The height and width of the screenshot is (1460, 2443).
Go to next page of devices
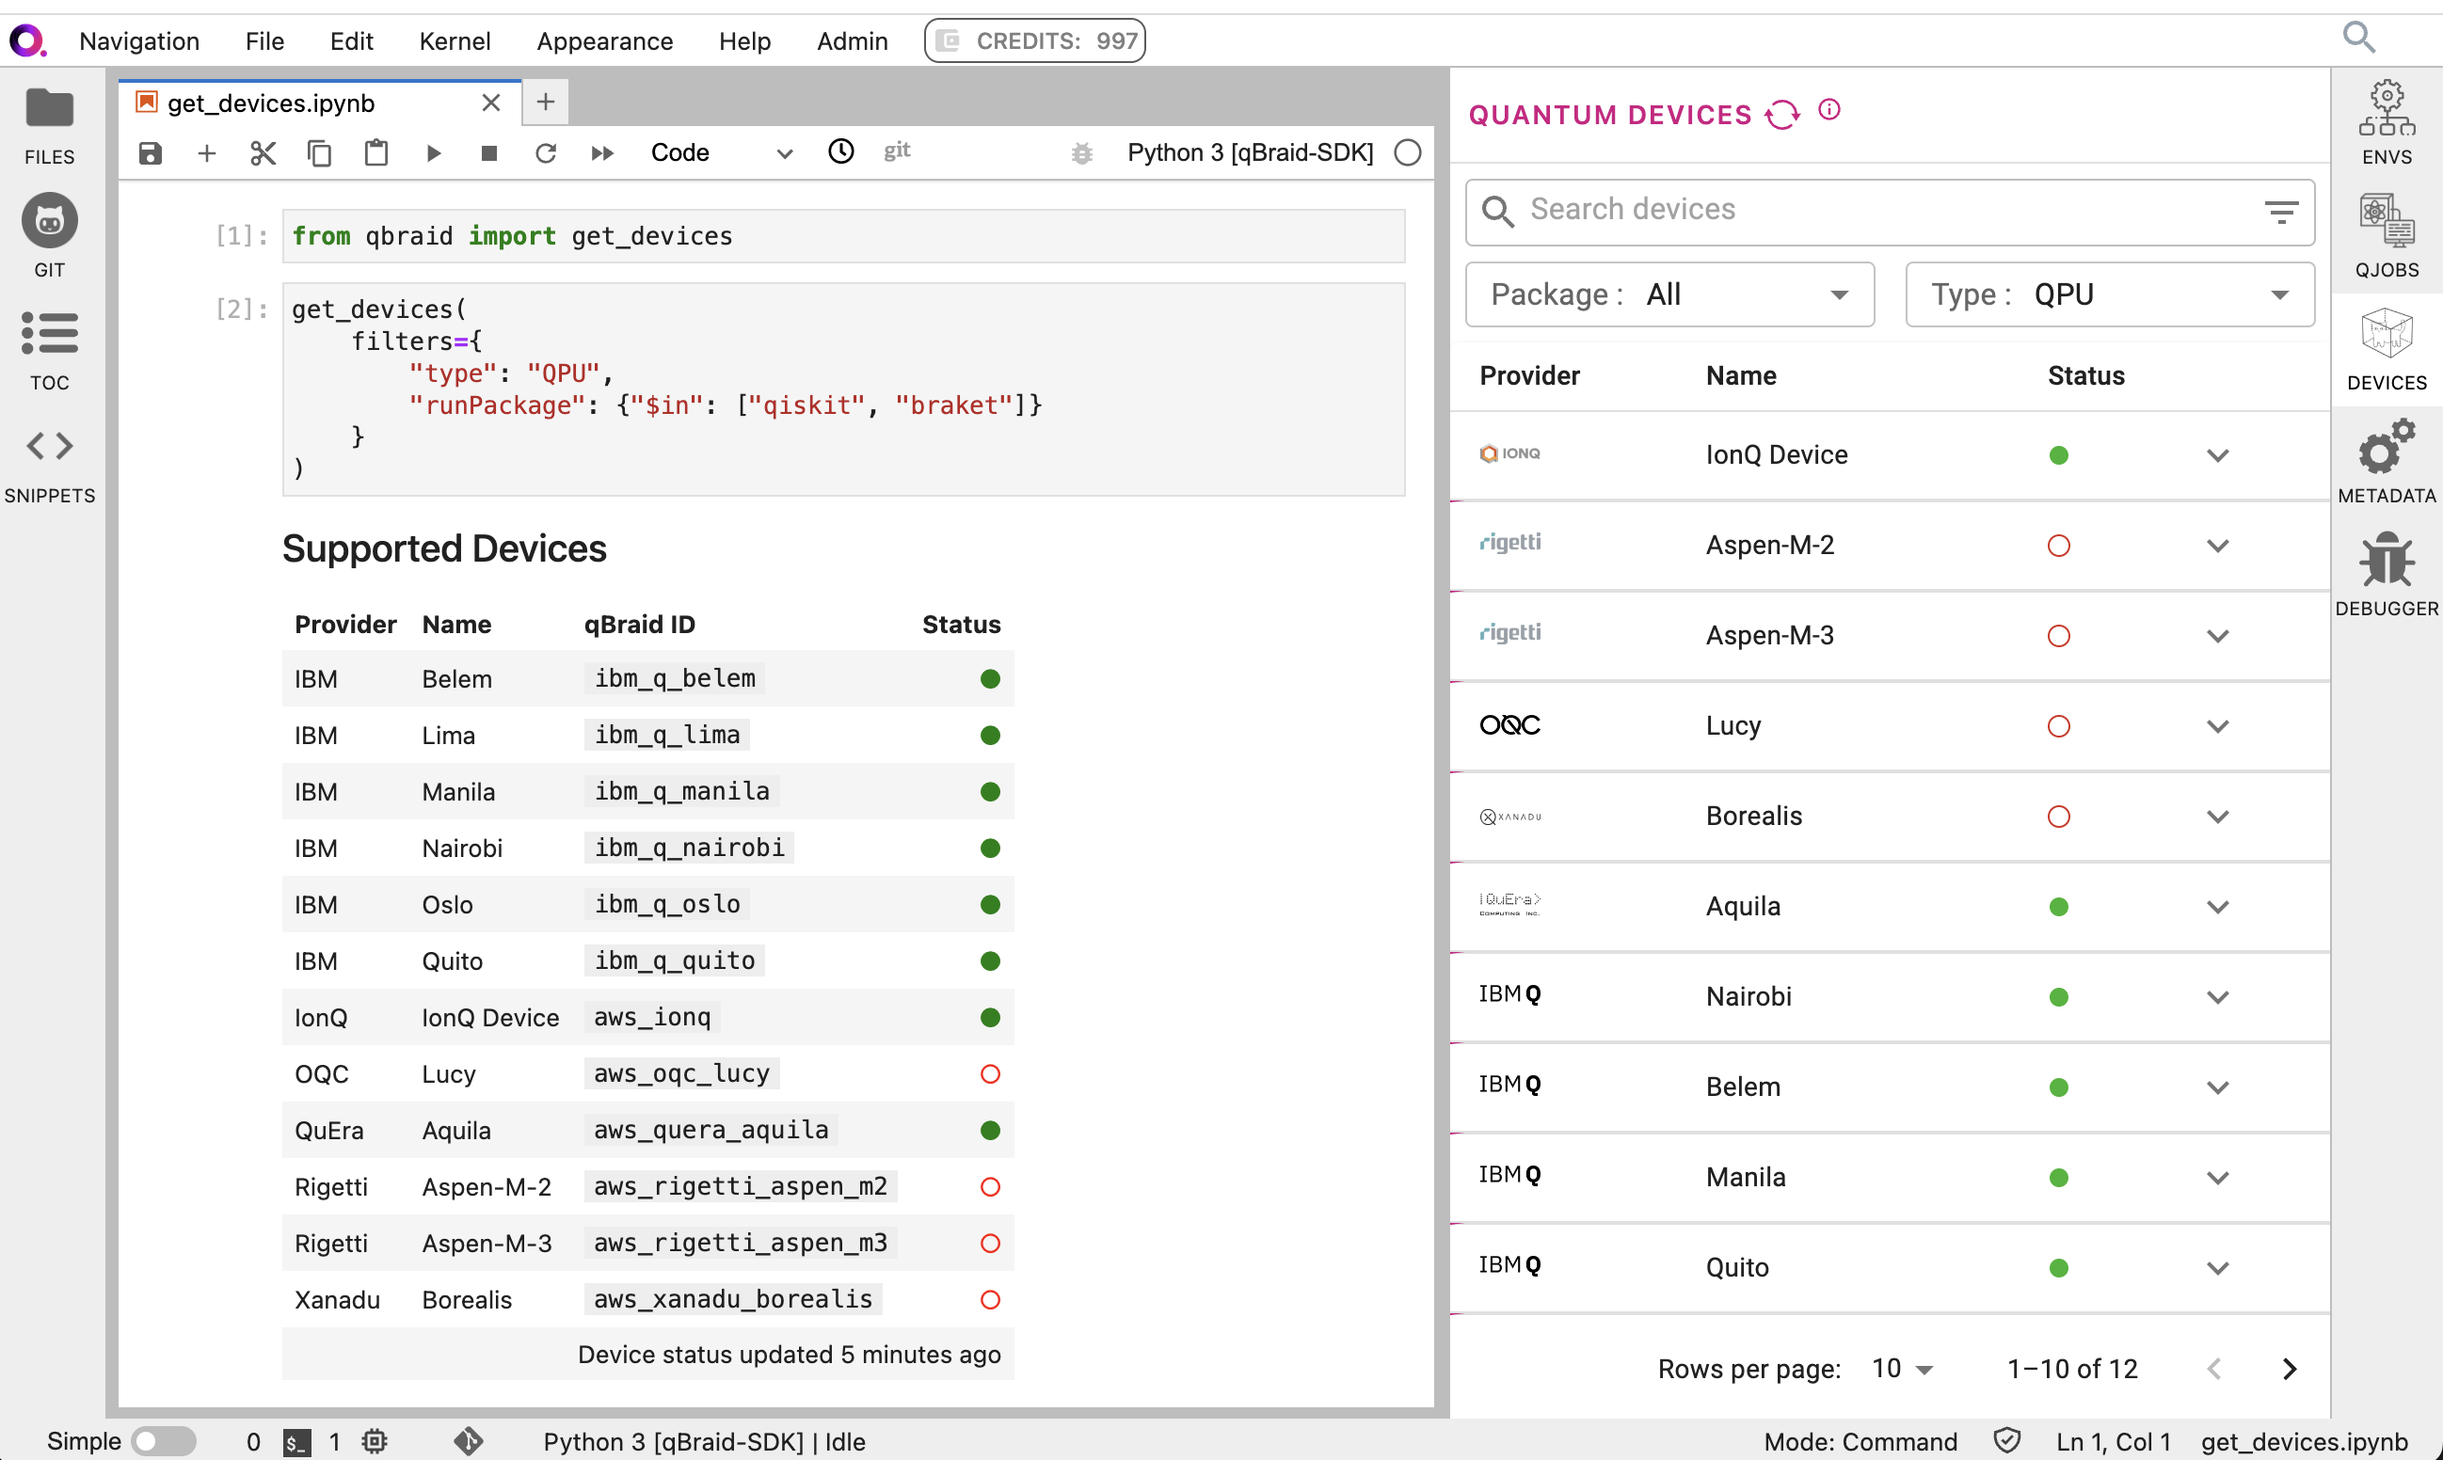click(2290, 1369)
